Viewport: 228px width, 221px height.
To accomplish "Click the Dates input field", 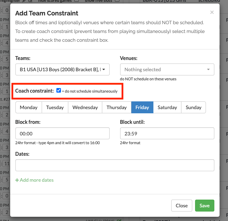I will point(115,165).
